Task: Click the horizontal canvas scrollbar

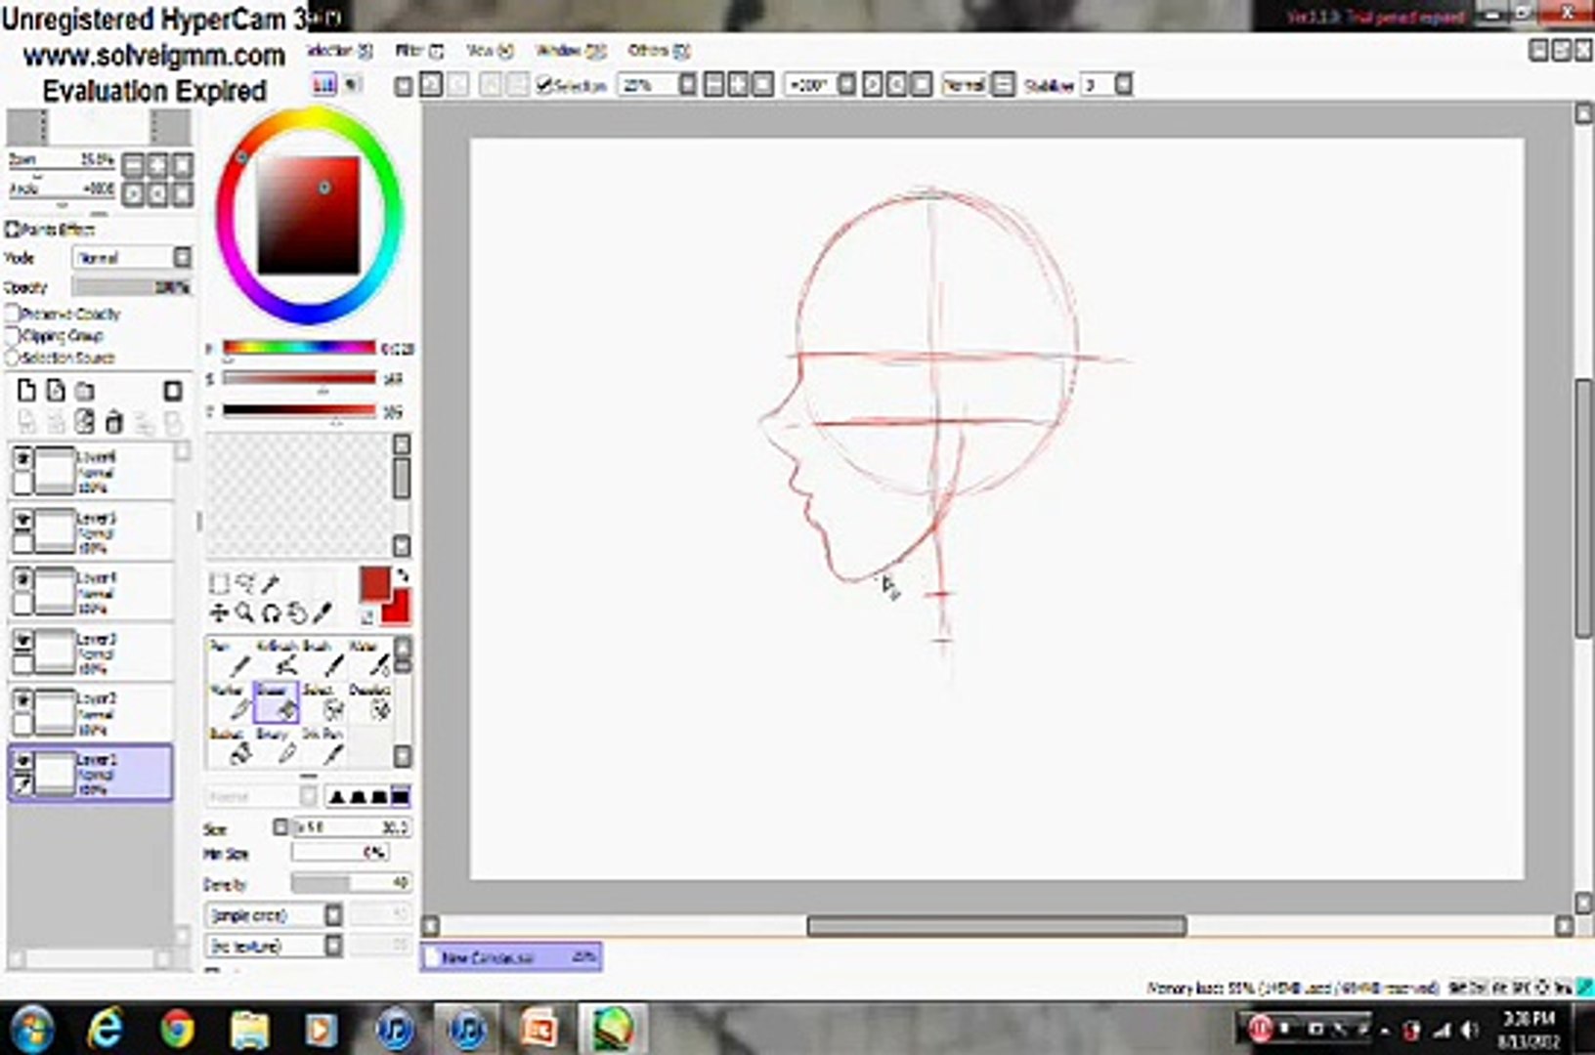Action: 996,925
